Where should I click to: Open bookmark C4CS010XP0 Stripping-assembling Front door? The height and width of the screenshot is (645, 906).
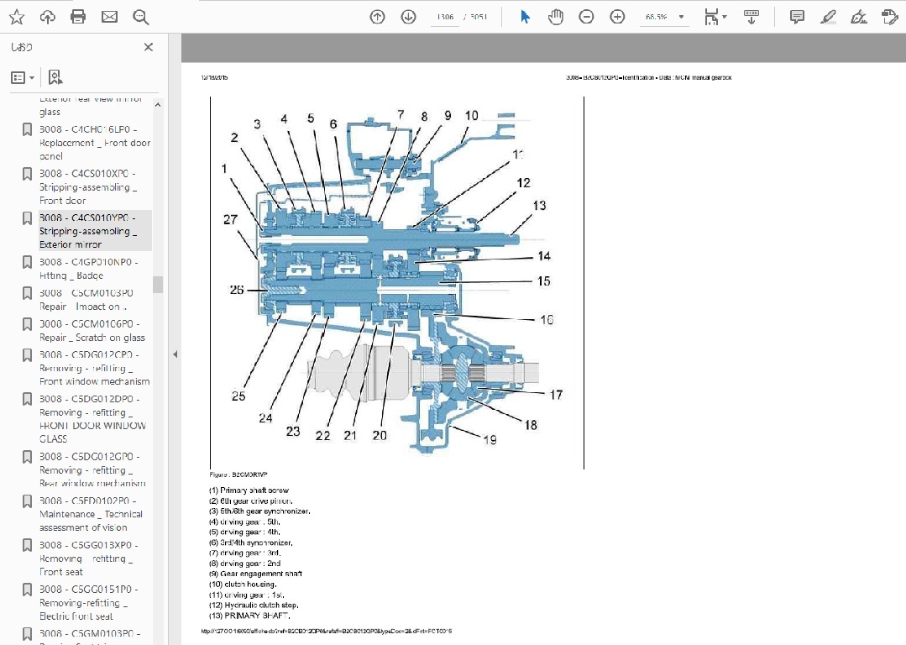click(88, 186)
